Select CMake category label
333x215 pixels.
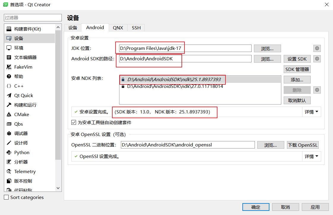click(x=22, y=114)
